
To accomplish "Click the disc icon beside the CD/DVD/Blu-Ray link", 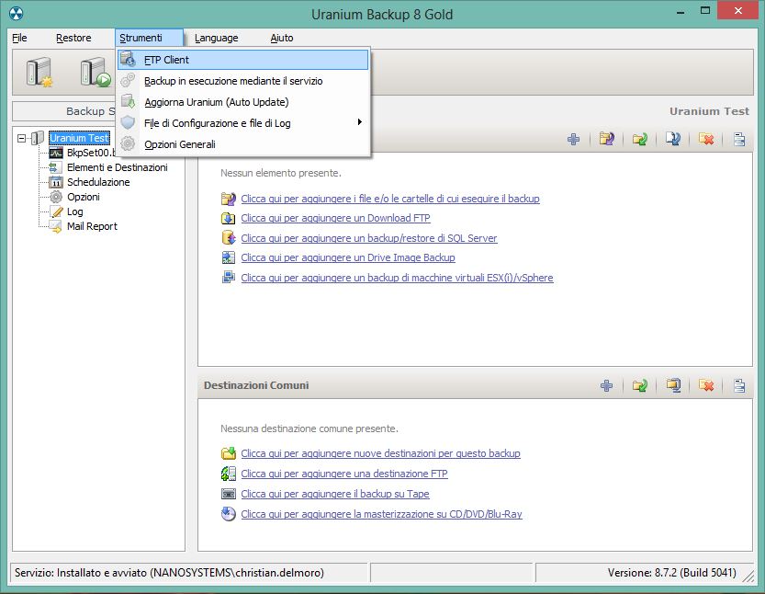I will [229, 514].
